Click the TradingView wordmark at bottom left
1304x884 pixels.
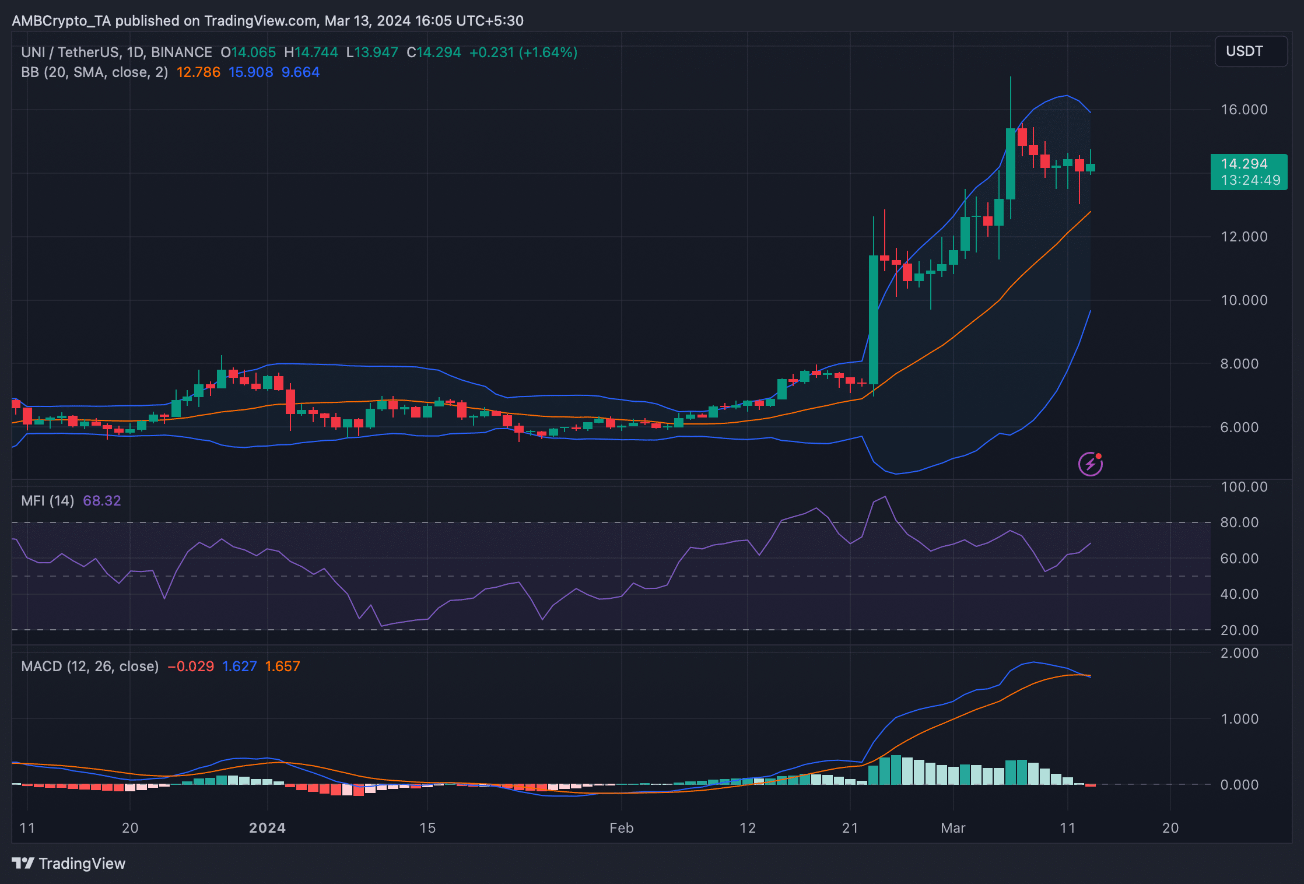(x=82, y=864)
